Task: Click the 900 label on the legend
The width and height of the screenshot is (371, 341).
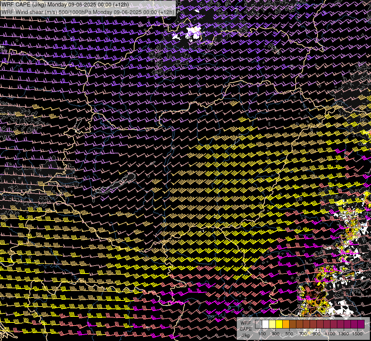Action: 316,334
